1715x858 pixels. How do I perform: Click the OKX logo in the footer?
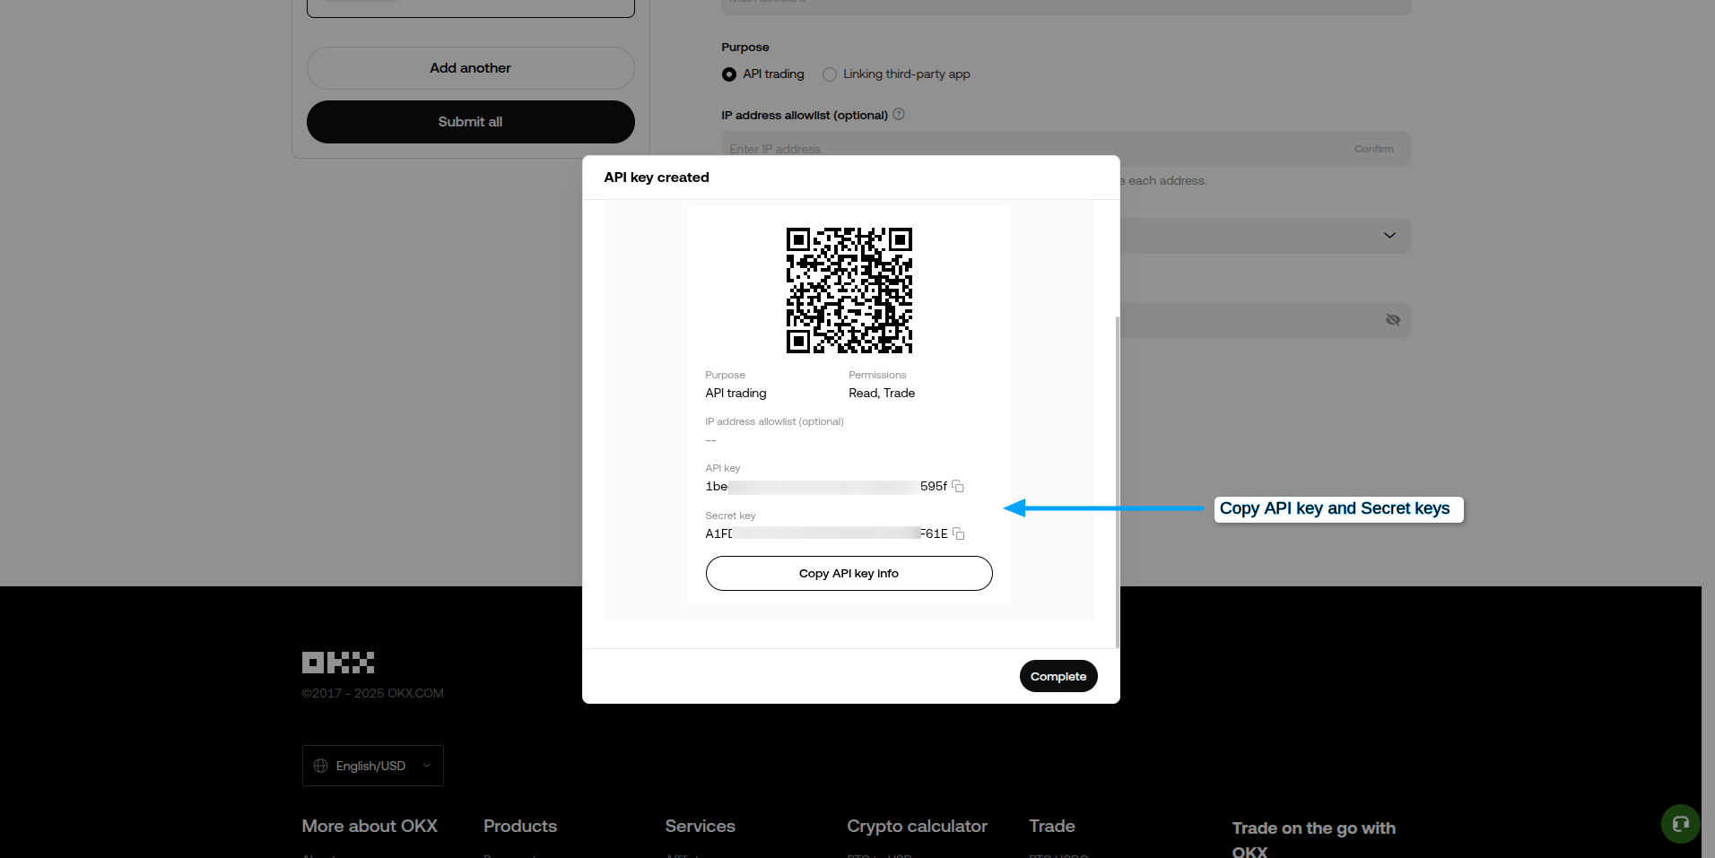pos(338,663)
